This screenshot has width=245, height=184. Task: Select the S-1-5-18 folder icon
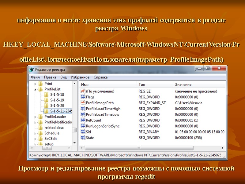coord(46,95)
